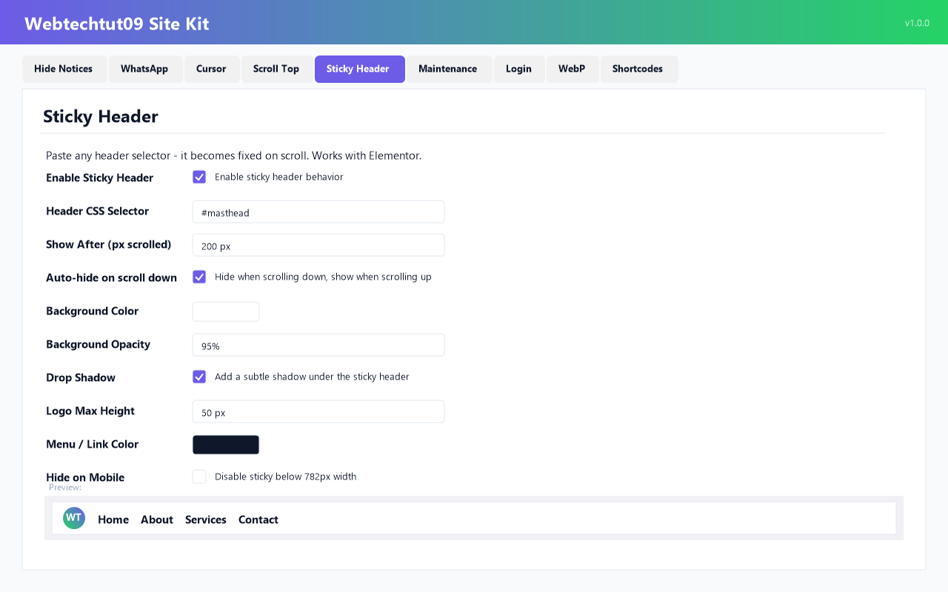948x592 pixels.
Task: Click Contact in the preview menu
Action: 258,519
